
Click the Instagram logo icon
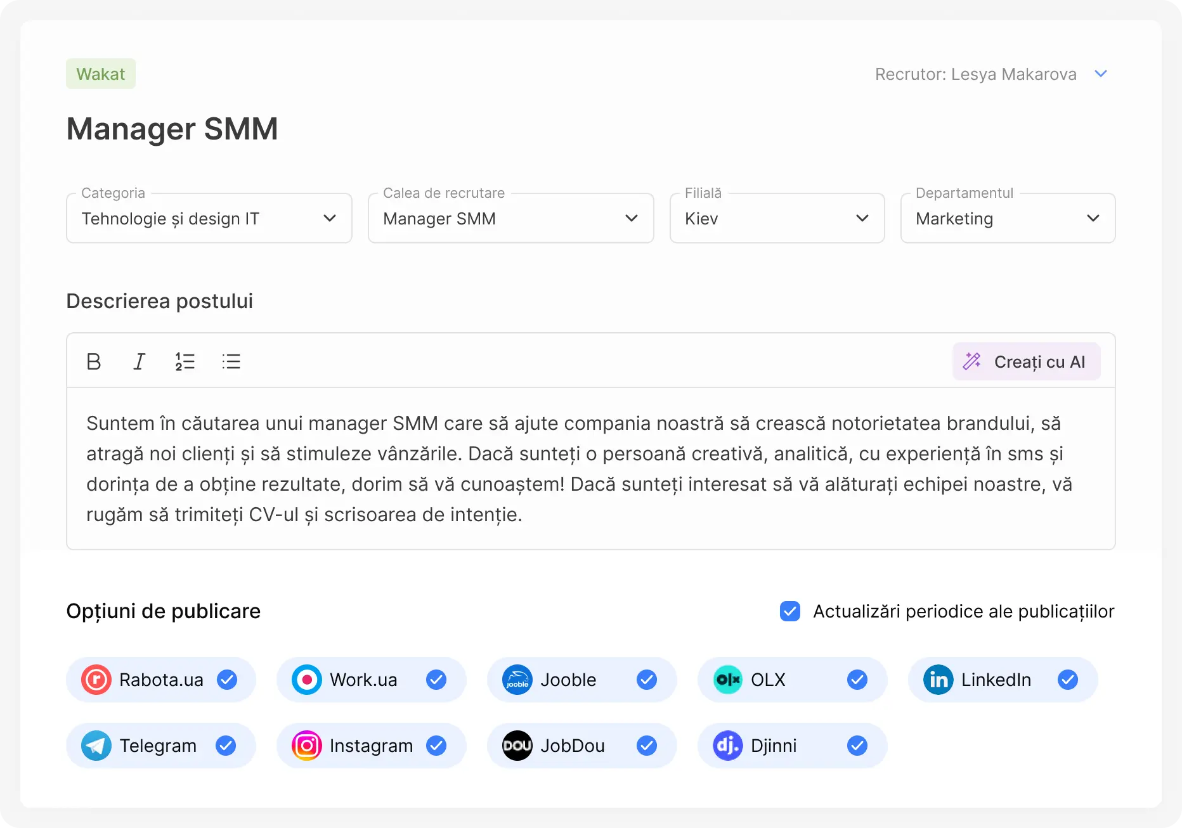pyautogui.click(x=307, y=746)
